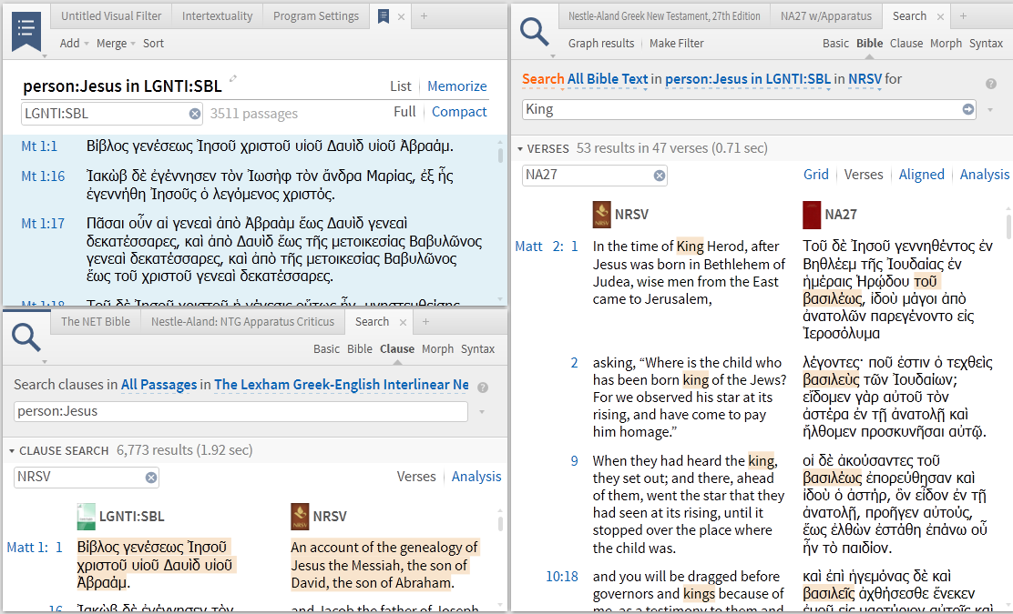Switch Bible results to Aligned view
The width and height of the screenshot is (1013, 614).
(x=921, y=174)
